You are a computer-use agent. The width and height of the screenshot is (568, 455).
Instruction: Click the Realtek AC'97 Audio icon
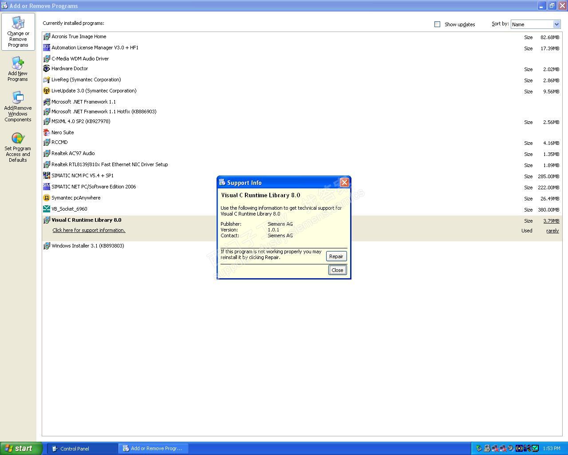47,153
